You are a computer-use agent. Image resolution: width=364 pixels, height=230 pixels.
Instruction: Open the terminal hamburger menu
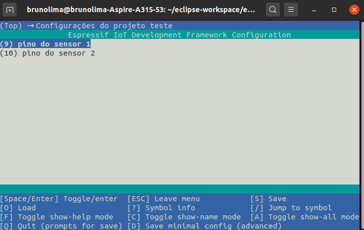click(x=291, y=10)
